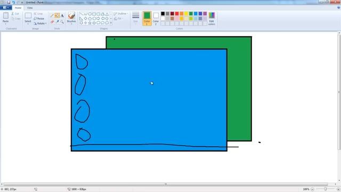Screen dimensions: 341x192
Task: Switch to the View tab
Action: 30,7
